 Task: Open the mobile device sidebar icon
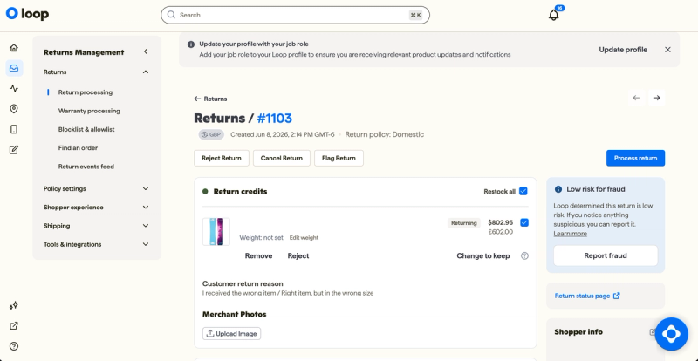[x=14, y=130]
